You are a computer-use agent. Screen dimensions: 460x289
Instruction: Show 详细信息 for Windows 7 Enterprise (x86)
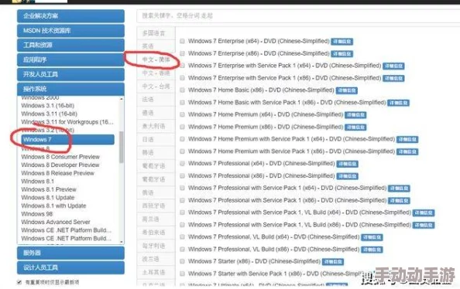point(342,54)
